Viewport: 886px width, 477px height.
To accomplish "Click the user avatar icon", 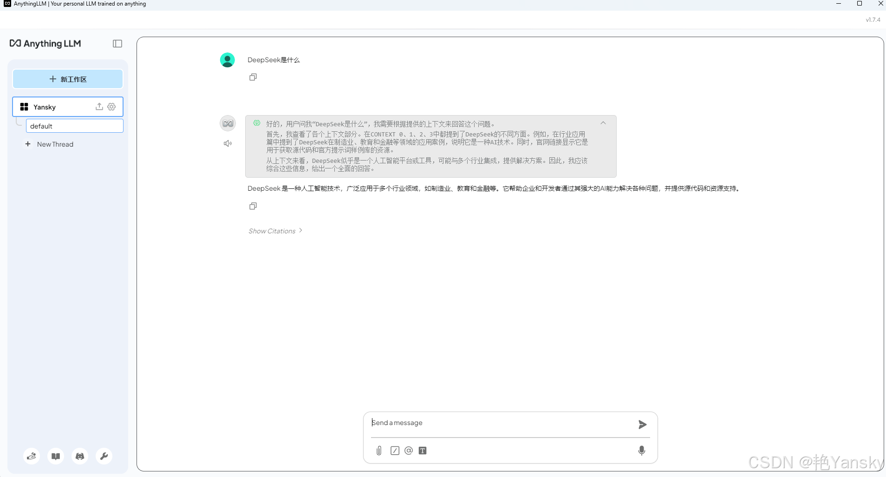I will pyautogui.click(x=228, y=60).
